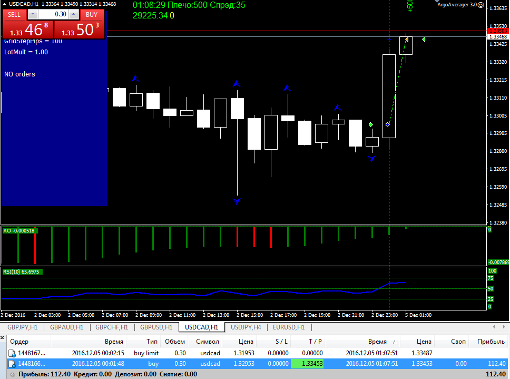The height and width of the screenshot is (379, 510).
Task: Switch to the GBPCHF,H1 chart tab
Action: pyautogui.click(x=112, y=327)
